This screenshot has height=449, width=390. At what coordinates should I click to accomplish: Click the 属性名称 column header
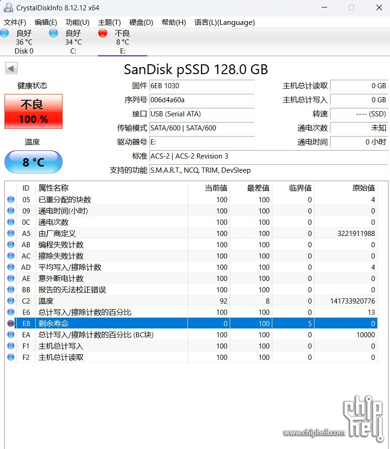tap(111, 188)
